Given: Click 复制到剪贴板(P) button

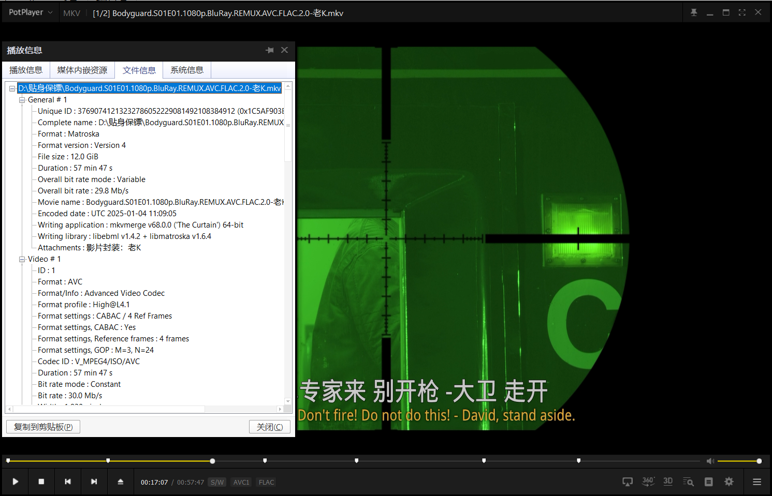Looking at the screenshot, I should (43, 427).
